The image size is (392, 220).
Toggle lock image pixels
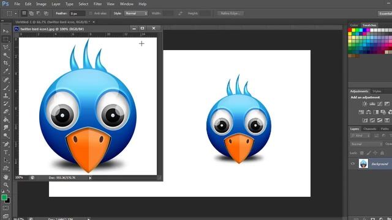[369, 153]
